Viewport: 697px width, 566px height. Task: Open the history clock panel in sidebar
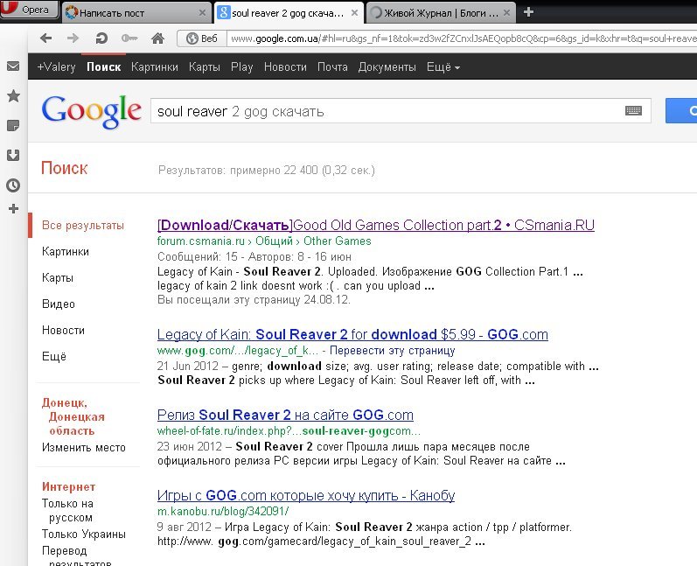13,185
